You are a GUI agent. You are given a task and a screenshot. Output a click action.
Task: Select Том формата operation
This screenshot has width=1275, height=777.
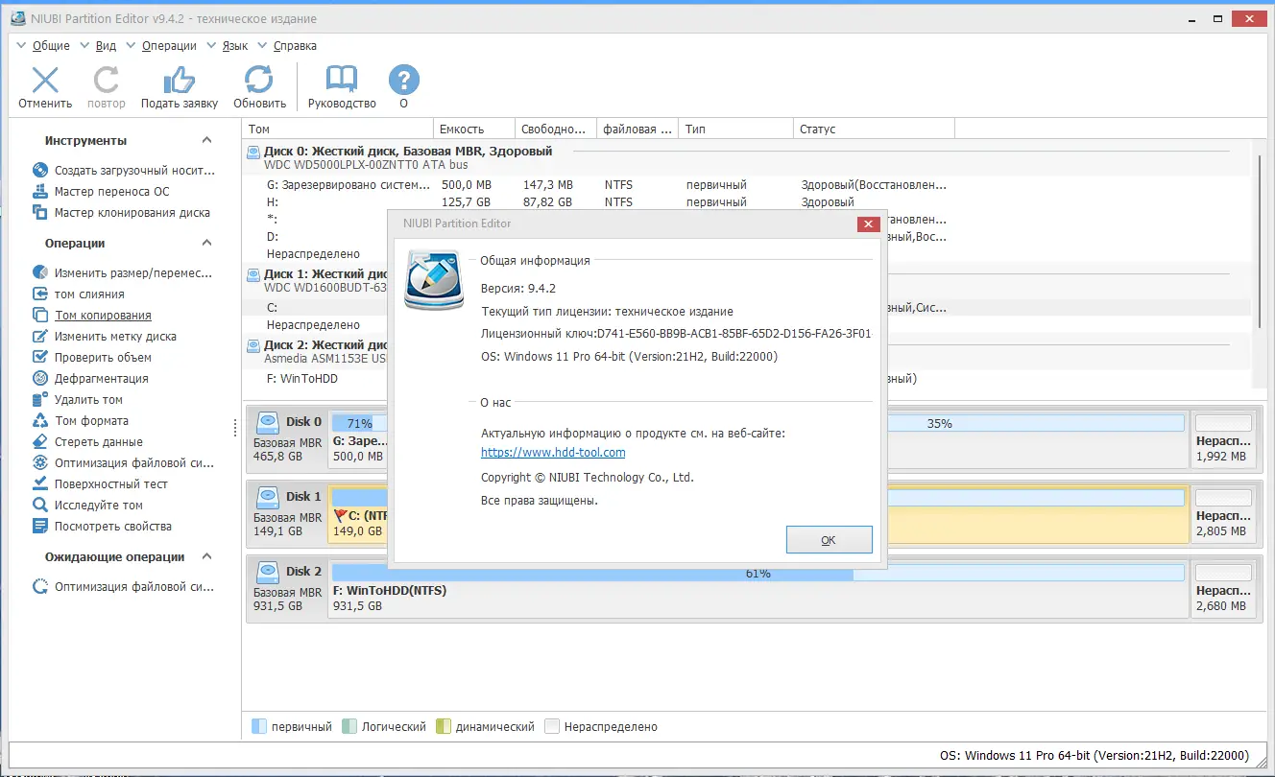pyautogui.click(x=81, y=421)
